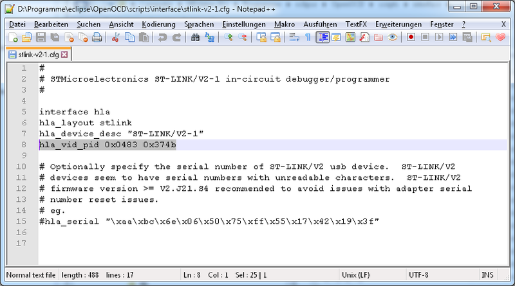The image size is (515, 286).
Task: Click the hla_vid_pid 0x0483 0x374b line
Action: [x=108, y=145]
